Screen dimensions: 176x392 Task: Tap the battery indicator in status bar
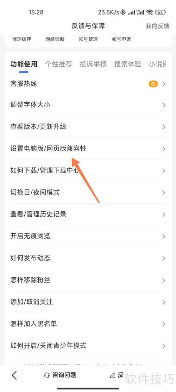pos(161,12)
